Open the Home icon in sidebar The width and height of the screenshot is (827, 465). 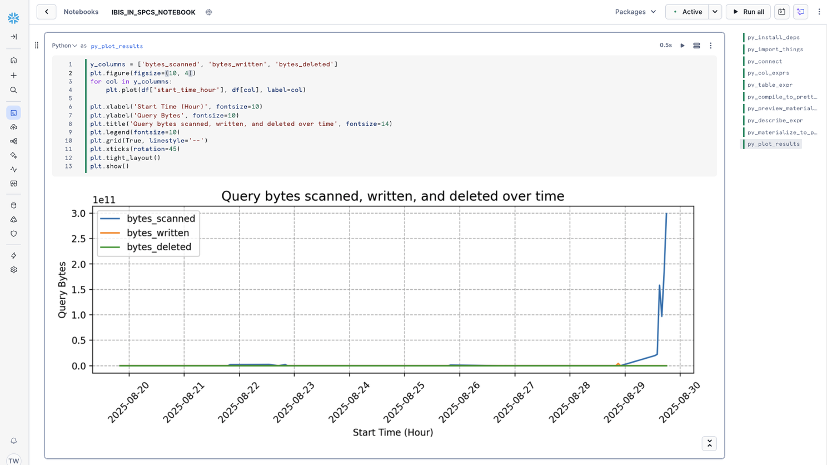pos(14,60)
